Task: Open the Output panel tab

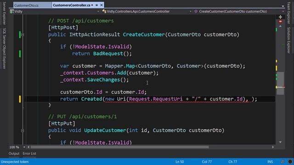Action: [14, 154]
